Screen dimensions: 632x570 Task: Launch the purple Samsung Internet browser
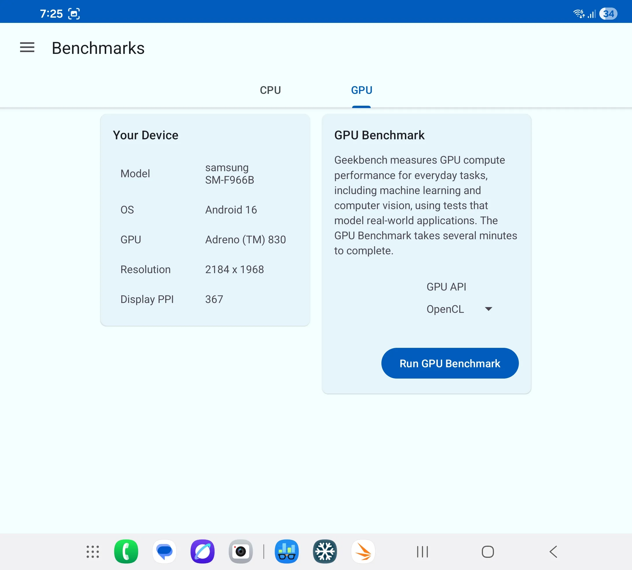point(203,551)
